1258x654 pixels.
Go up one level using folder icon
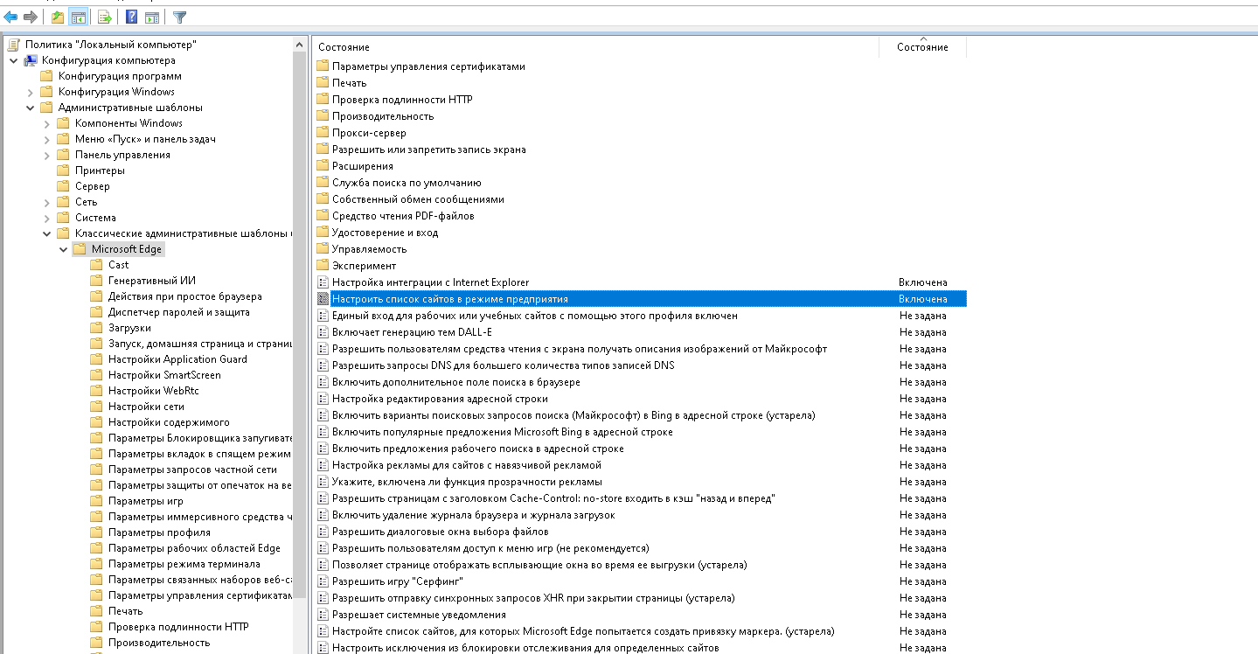tap(58, 17)
